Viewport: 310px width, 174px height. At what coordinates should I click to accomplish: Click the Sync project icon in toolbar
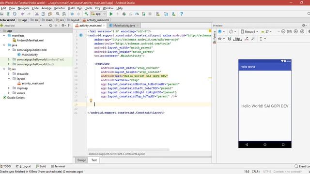[15, 14]
